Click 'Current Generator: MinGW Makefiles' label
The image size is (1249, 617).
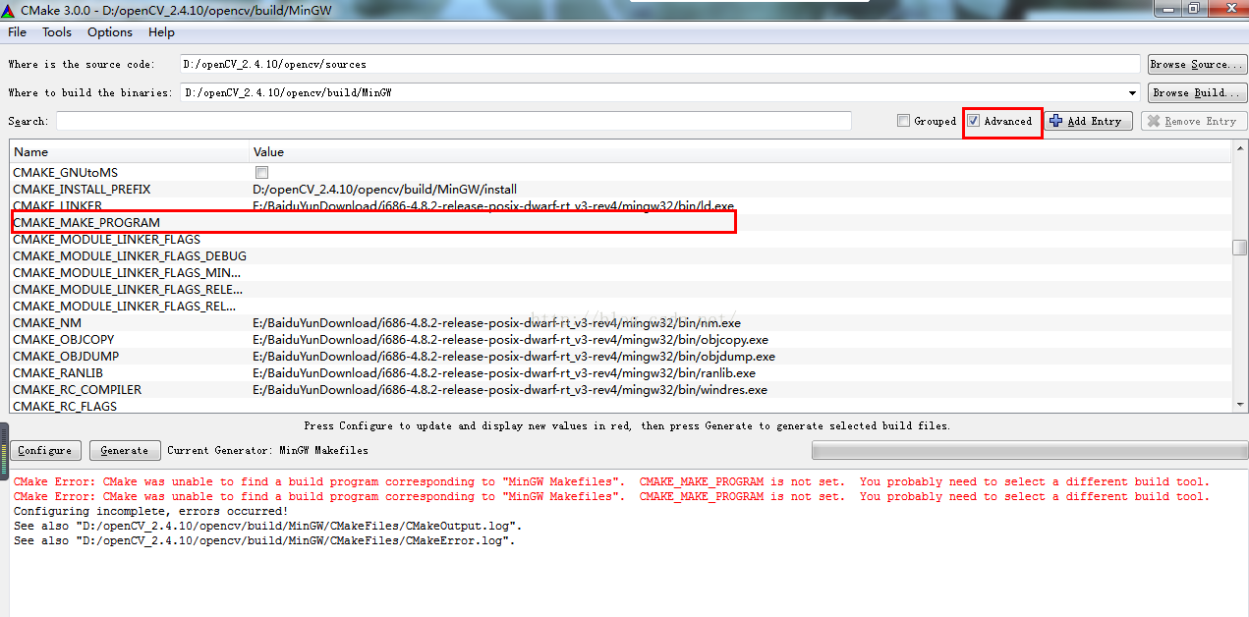click(268, 450)
